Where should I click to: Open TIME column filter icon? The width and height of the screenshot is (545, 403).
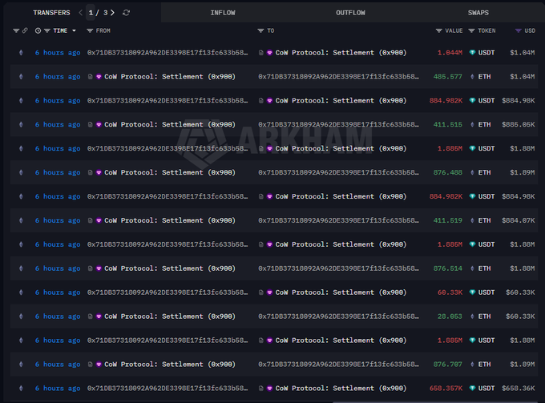coord(47,30)
